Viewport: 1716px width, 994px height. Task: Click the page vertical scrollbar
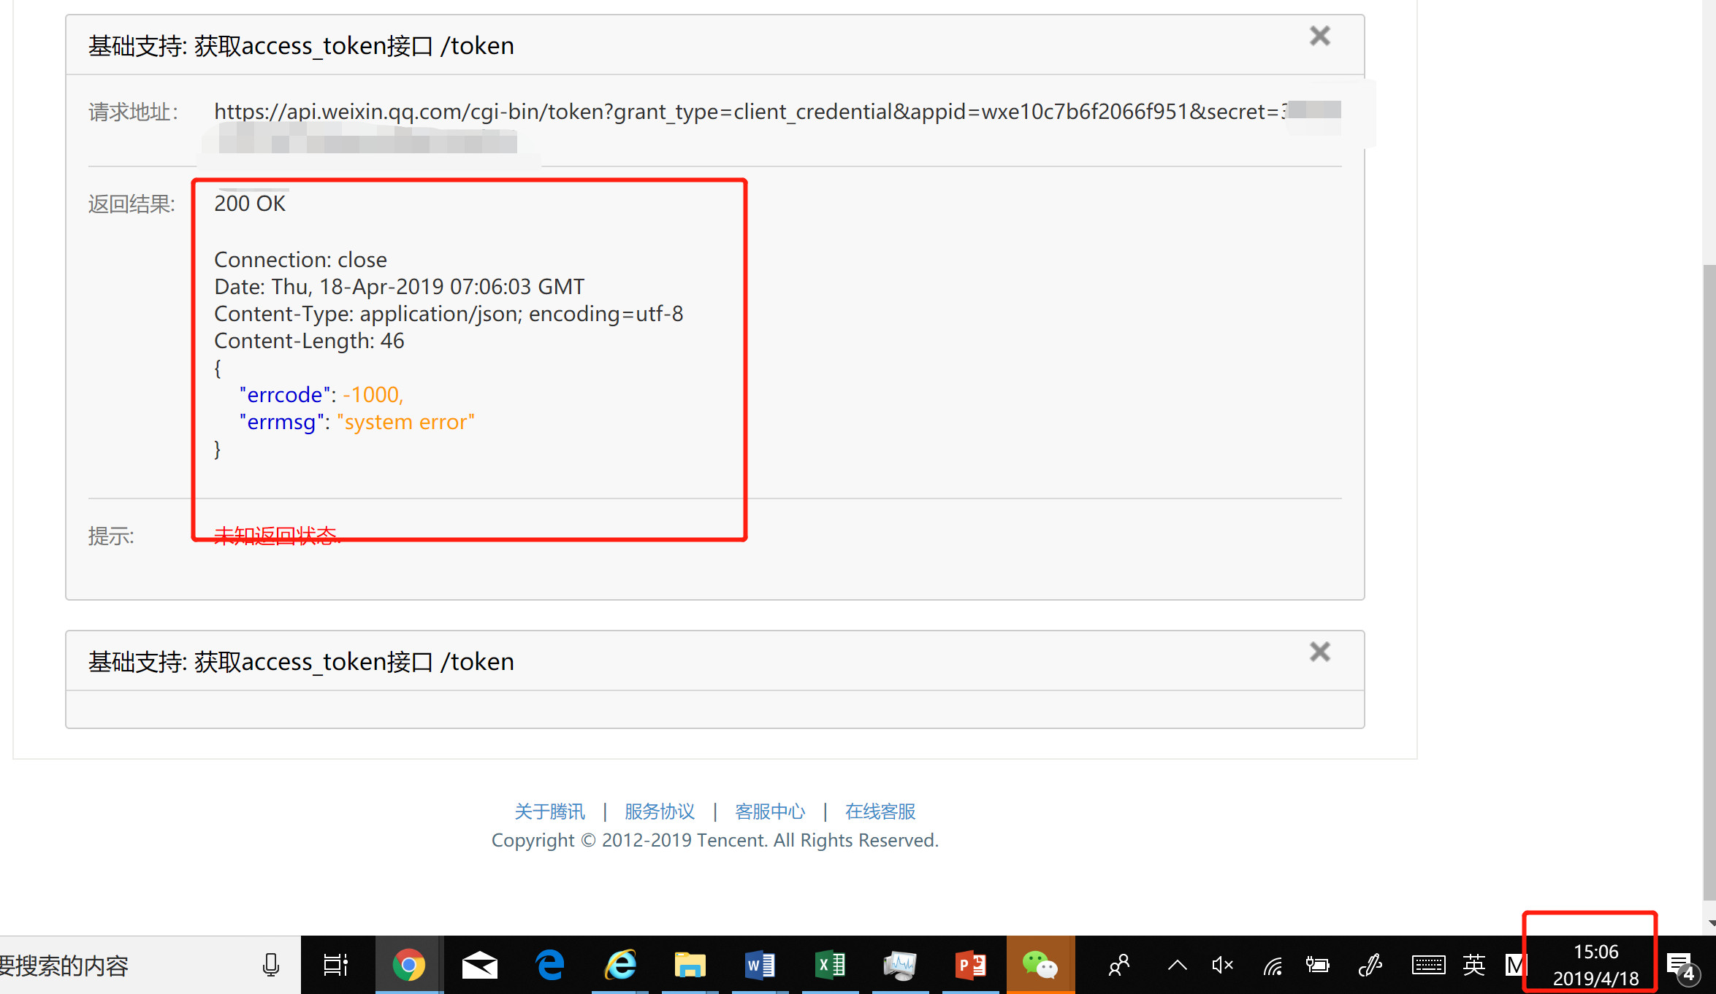point(1709,584)
